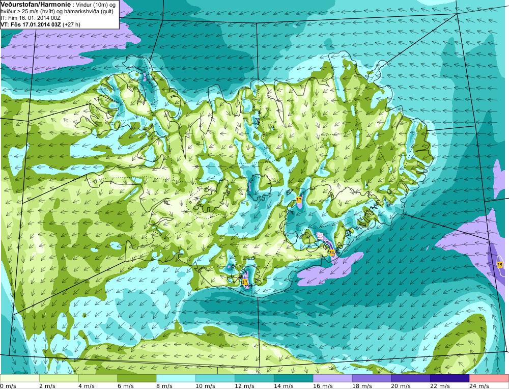Click the '8 m/s' legend label
Image resolution: width=509 pixels, height=389 pixels.
pyautogui.click(x=164, y=386)
